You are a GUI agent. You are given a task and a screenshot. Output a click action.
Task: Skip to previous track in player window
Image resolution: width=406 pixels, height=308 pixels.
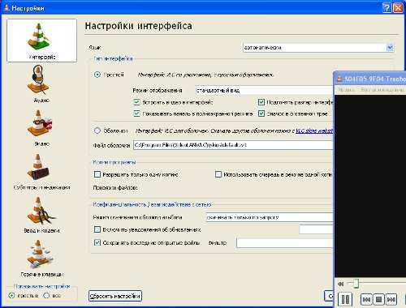pyautogui.click(x=366, y=299)
